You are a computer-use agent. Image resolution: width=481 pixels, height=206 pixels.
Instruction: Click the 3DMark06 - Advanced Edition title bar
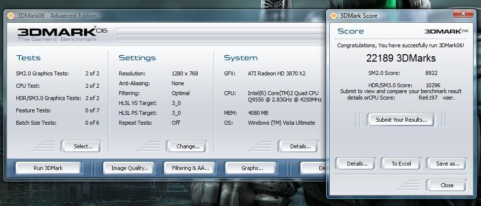tap(166, 16)
